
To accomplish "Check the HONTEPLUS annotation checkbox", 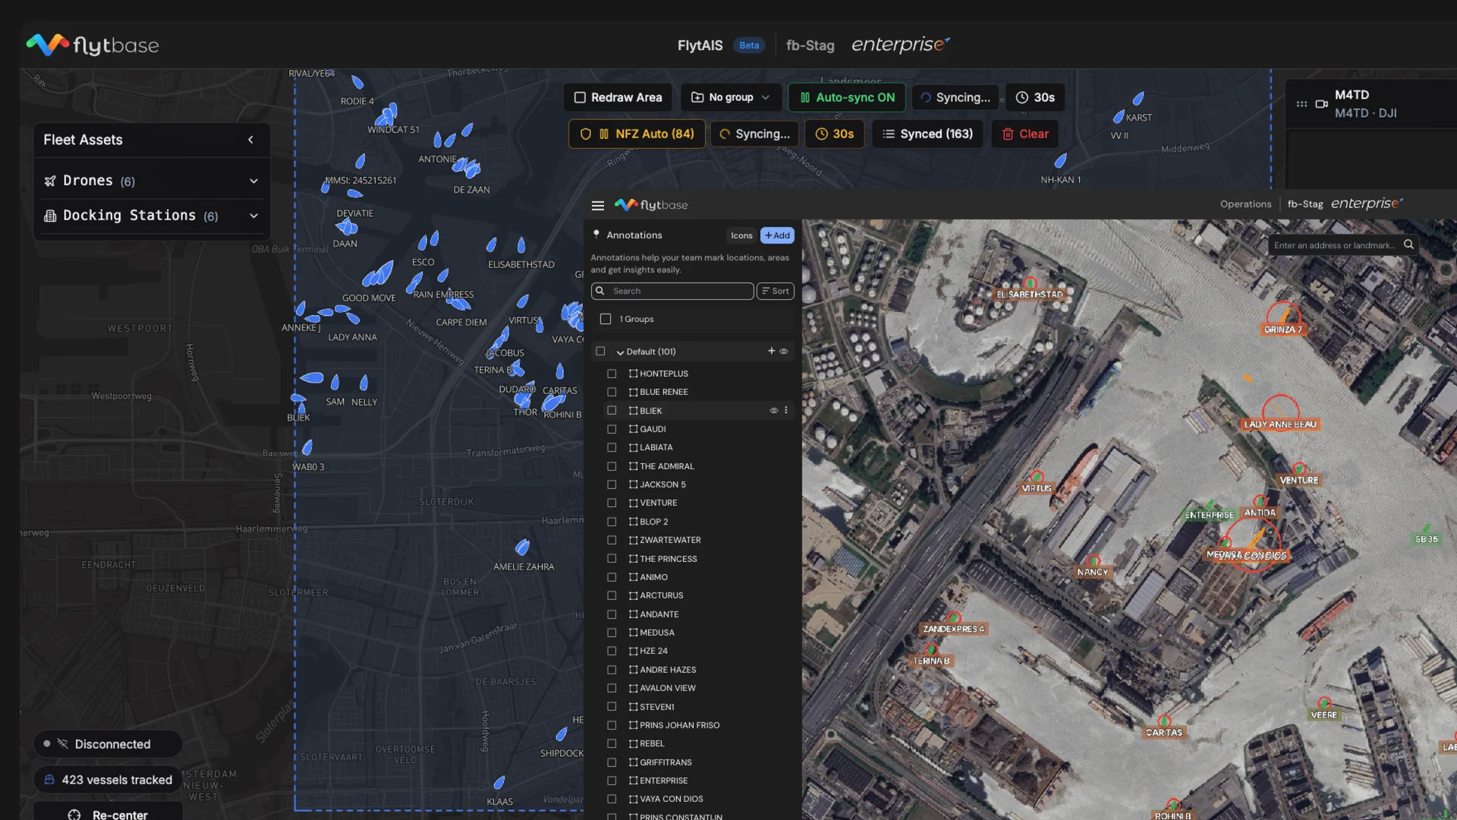I will (x=612, y=374).
